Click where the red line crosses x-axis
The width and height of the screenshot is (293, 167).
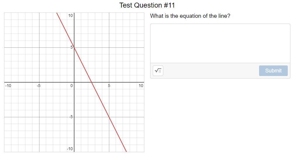click(92, 82)
